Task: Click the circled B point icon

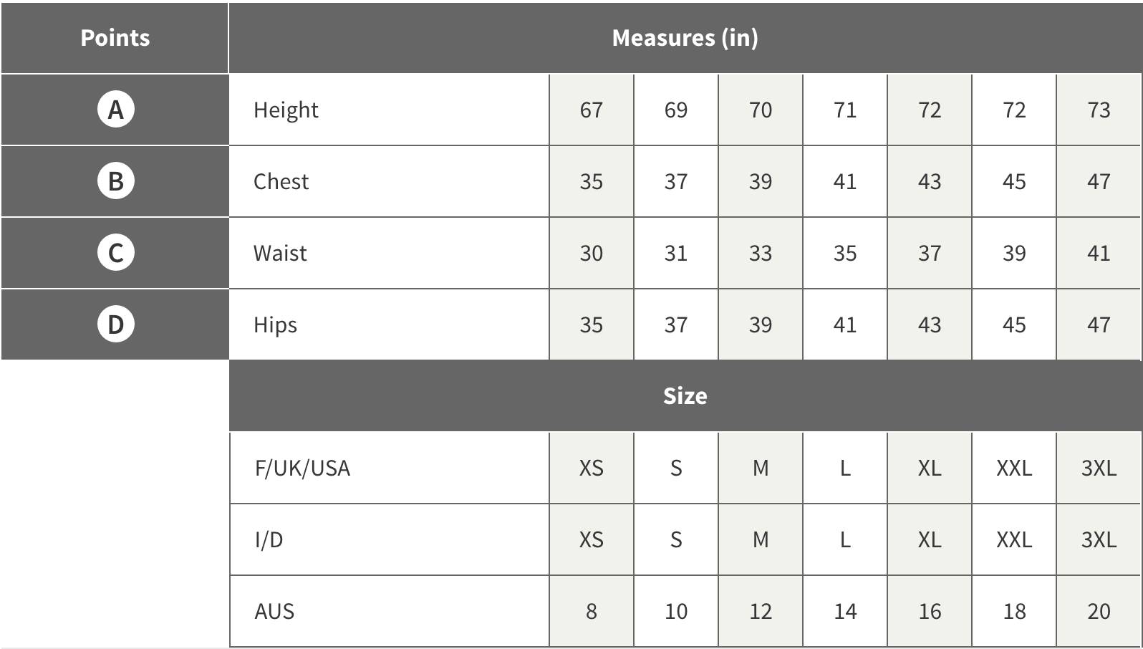Action: click(x=116, y=181)
